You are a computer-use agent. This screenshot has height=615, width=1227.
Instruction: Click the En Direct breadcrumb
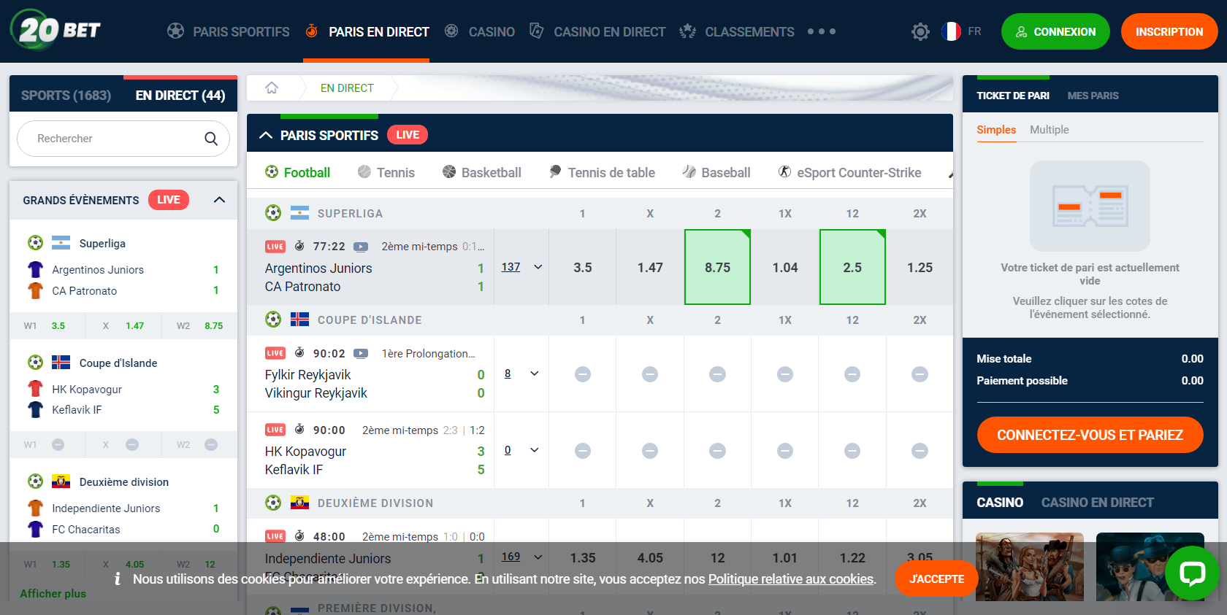click(347, 88)
